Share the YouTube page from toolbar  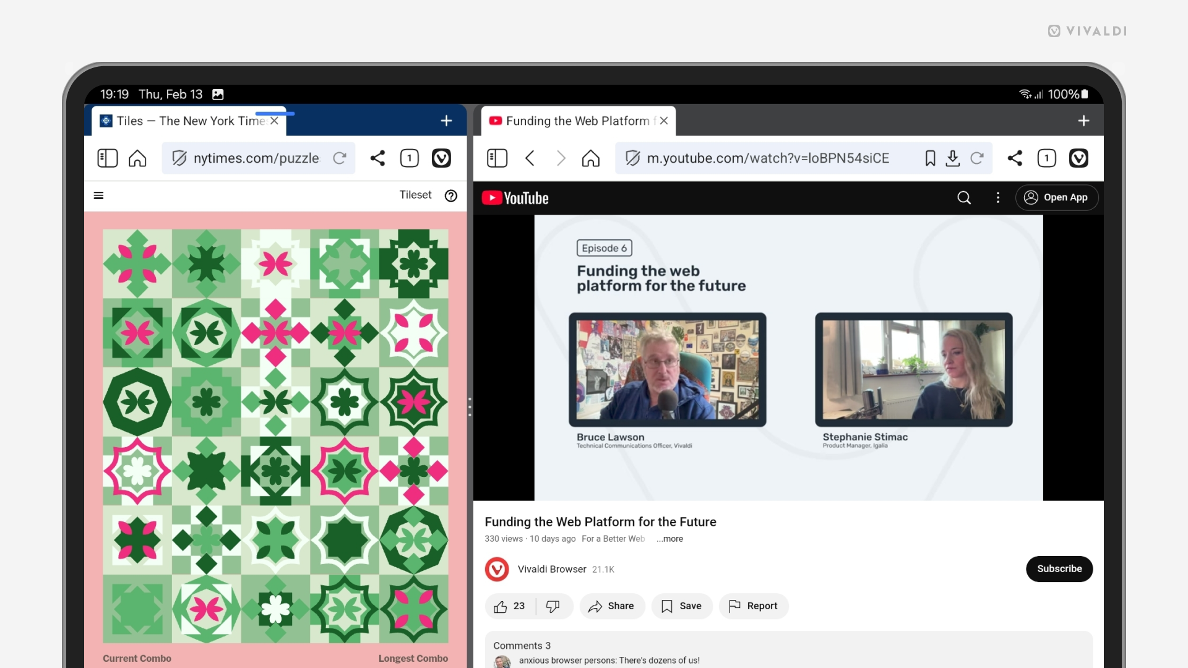[1015, 158]
